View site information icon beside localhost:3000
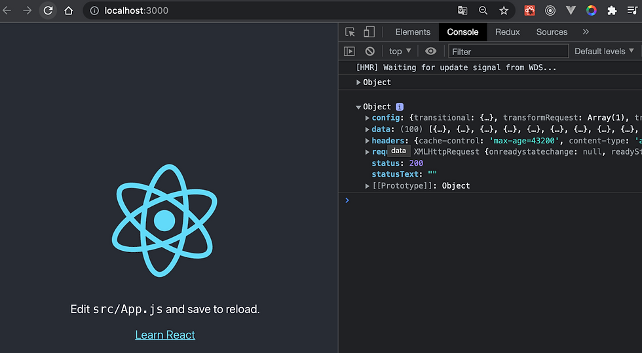The image size is (642, 353). click(x=94, y=10)
